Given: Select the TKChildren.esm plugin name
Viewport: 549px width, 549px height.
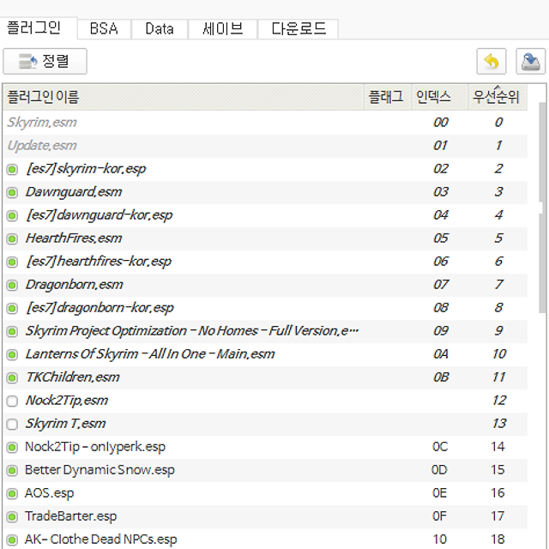Looking at the screenshot, I should (x=72, y=377).
